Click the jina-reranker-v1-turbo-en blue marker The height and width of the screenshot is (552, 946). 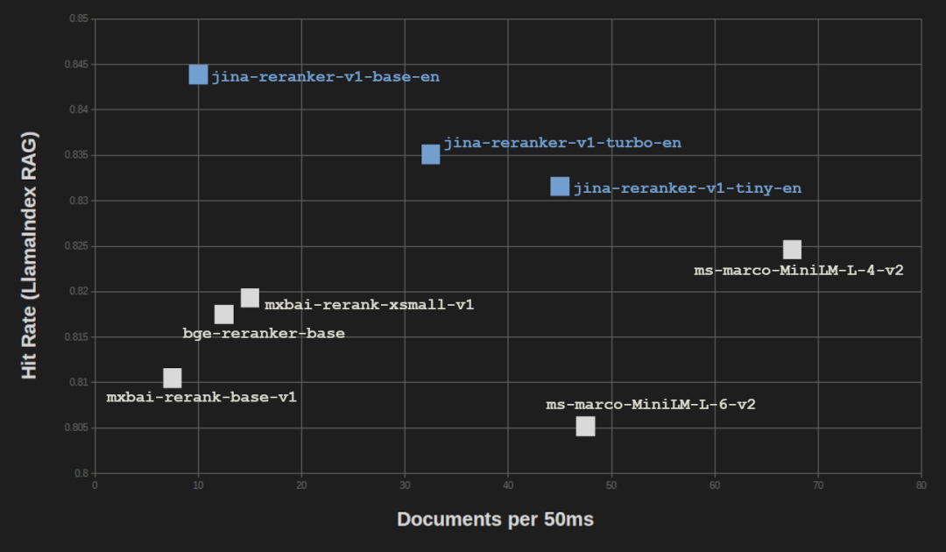(431, 154)
